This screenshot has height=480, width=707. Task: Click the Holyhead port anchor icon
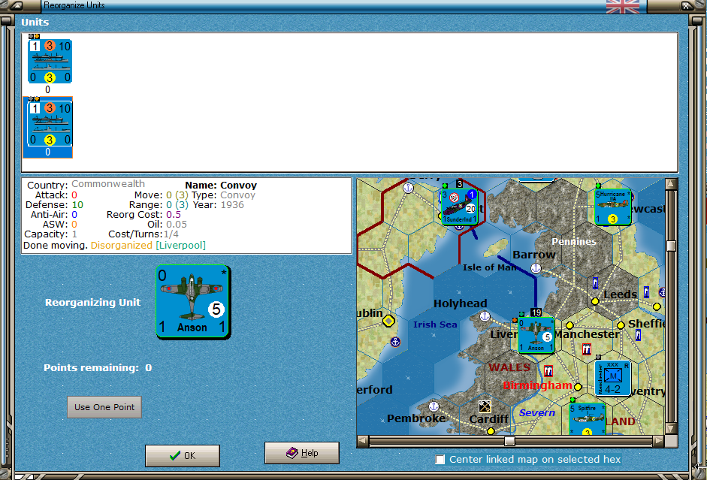tap(485, 316)
